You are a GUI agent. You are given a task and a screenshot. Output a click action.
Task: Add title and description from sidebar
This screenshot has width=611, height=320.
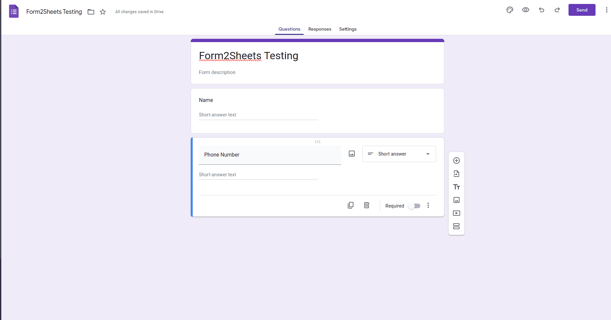(457, 187)
